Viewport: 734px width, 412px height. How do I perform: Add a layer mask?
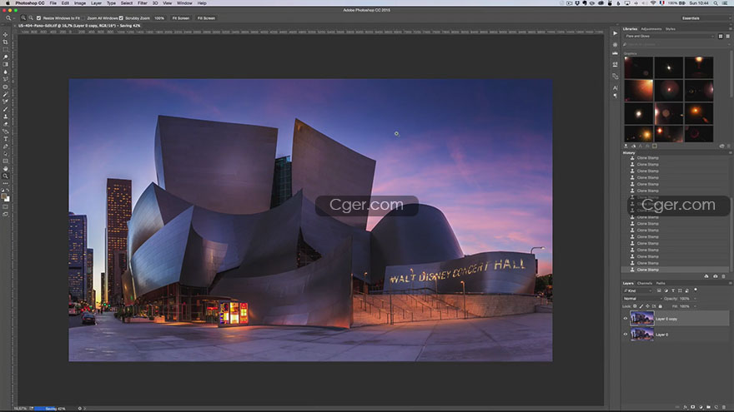click(x=693, y=407)
